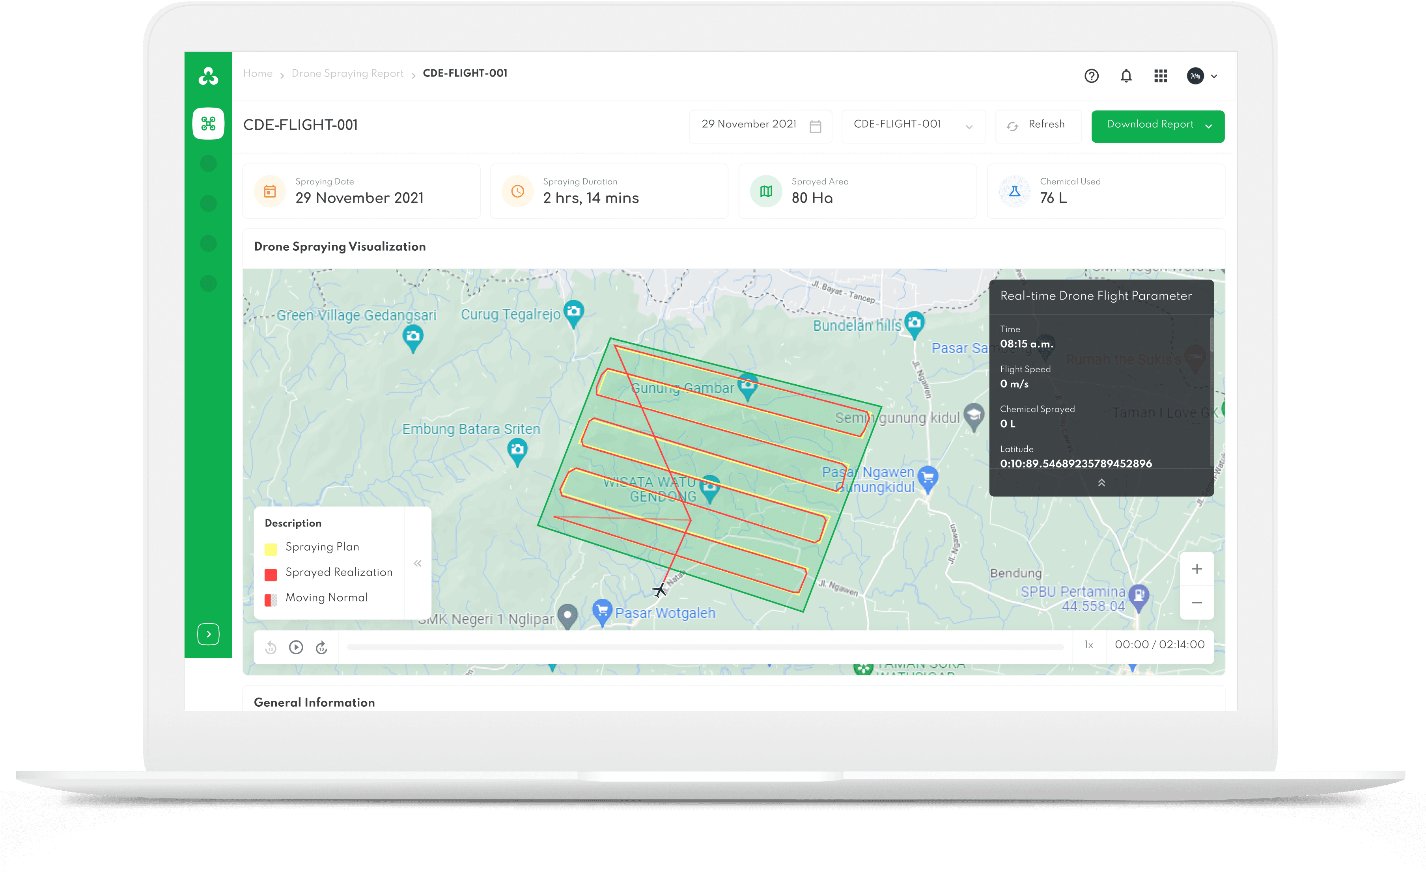Zoom in the map
Screen dimensions: 1426x877
pyautogui.click(x=1196, y=569)
